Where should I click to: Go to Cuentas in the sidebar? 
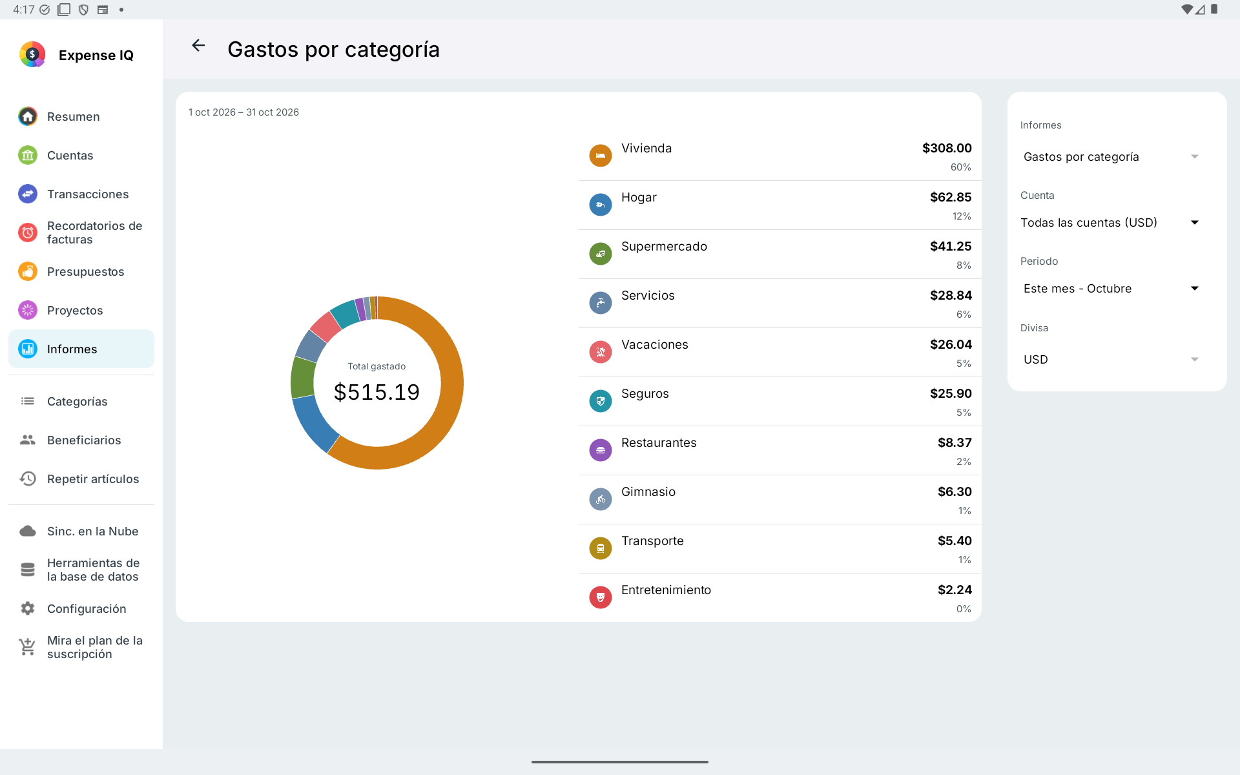(81, 155)
